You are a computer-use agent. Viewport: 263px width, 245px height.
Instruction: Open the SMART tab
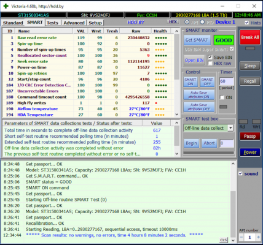coord(35,22)
